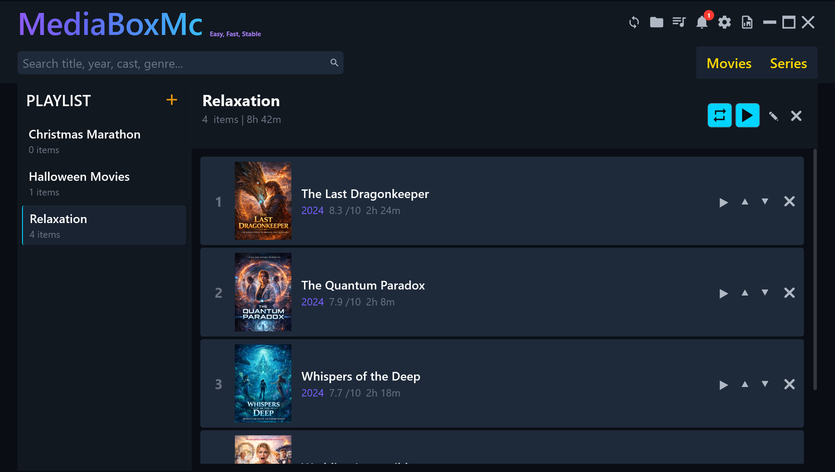Click the playlist vertical scrollbar
The image size is (835, 472).
[x=815, y=270]
